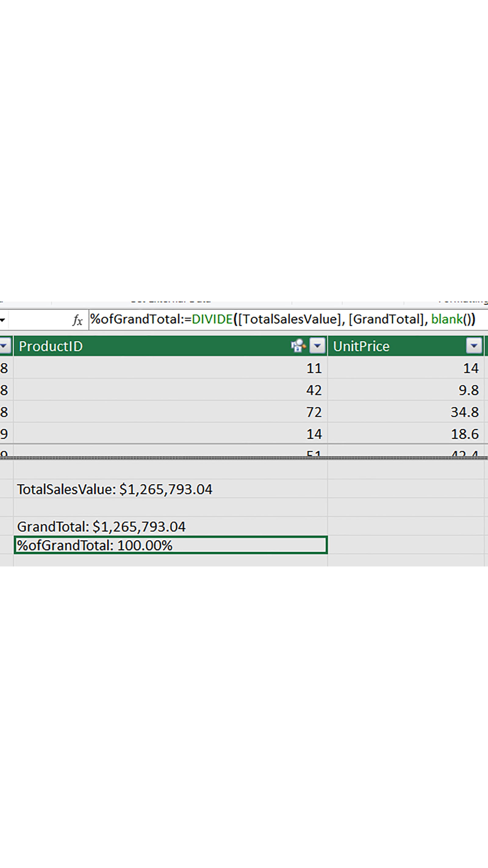Screen dimensions: 488x868
Task: Click the dotted splitter above calculation area
Action: [x=244, y=458]
